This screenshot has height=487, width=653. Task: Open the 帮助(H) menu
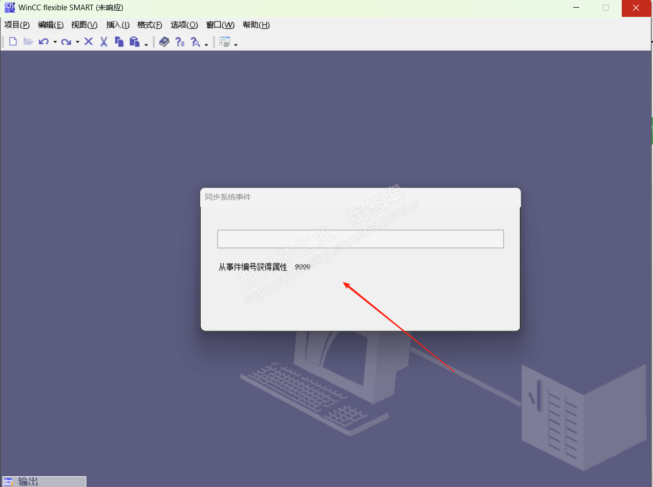coord(256,25)
